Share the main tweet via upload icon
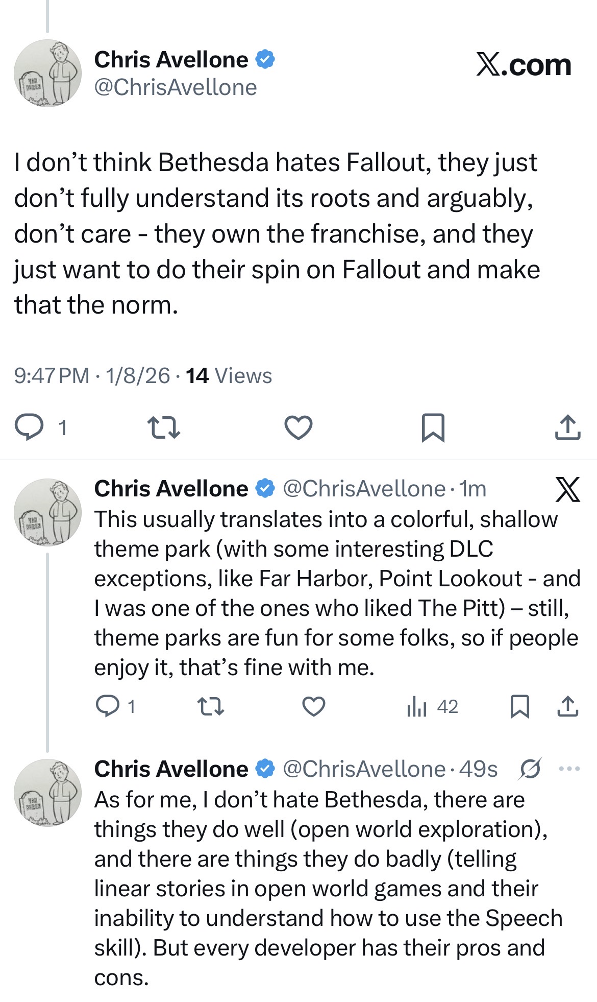The height and width of the screenshot is (1002, 597). 567,427
